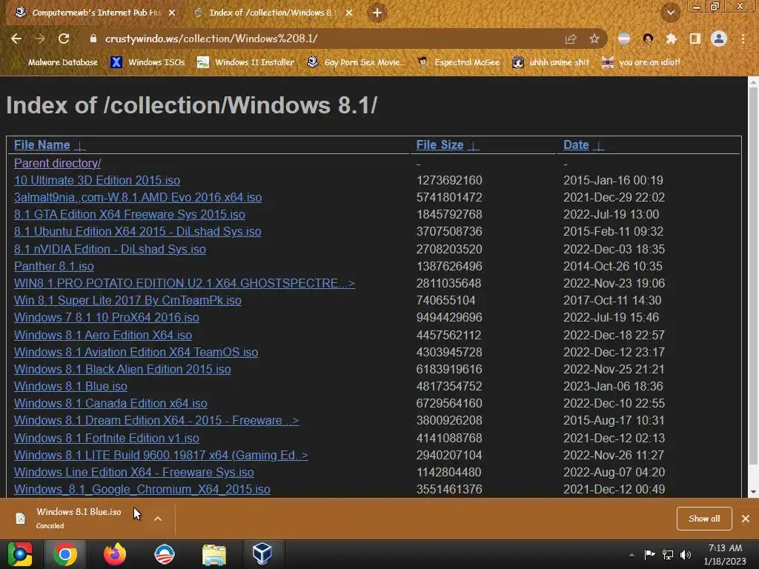Close the Index of /collection/Windows 8.1 tab
The image size is (759, 569).
click(x=349, y=13)
